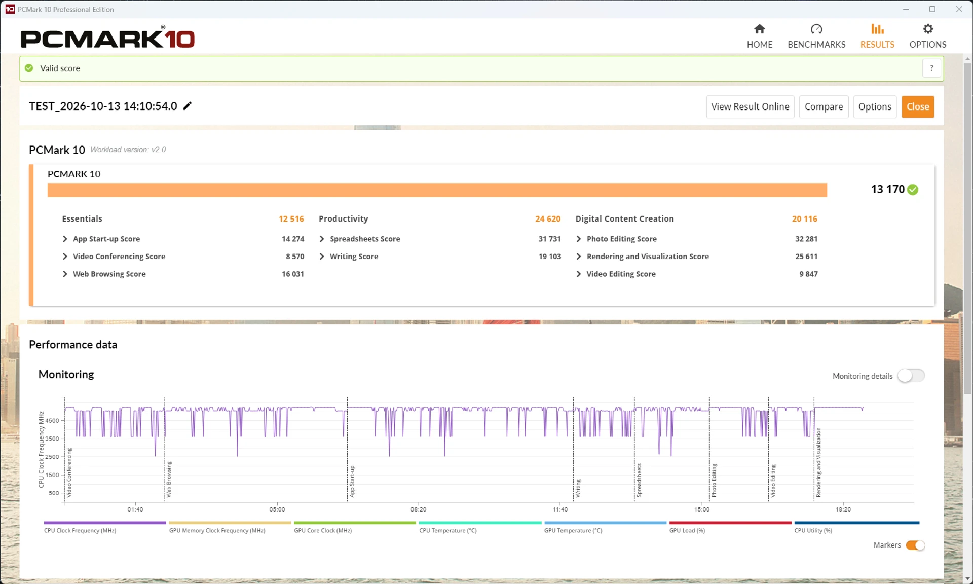The width and height of the screenshot is (973, 584).
Task: Click the Home house icon
Action: tap(759, 29)
